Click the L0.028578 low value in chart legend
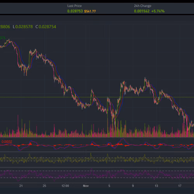 [x=23, y=27]
